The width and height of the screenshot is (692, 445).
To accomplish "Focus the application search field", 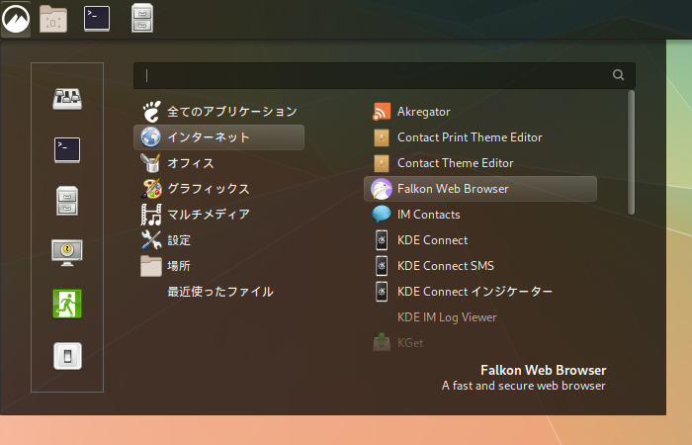I will pos(384,75).
